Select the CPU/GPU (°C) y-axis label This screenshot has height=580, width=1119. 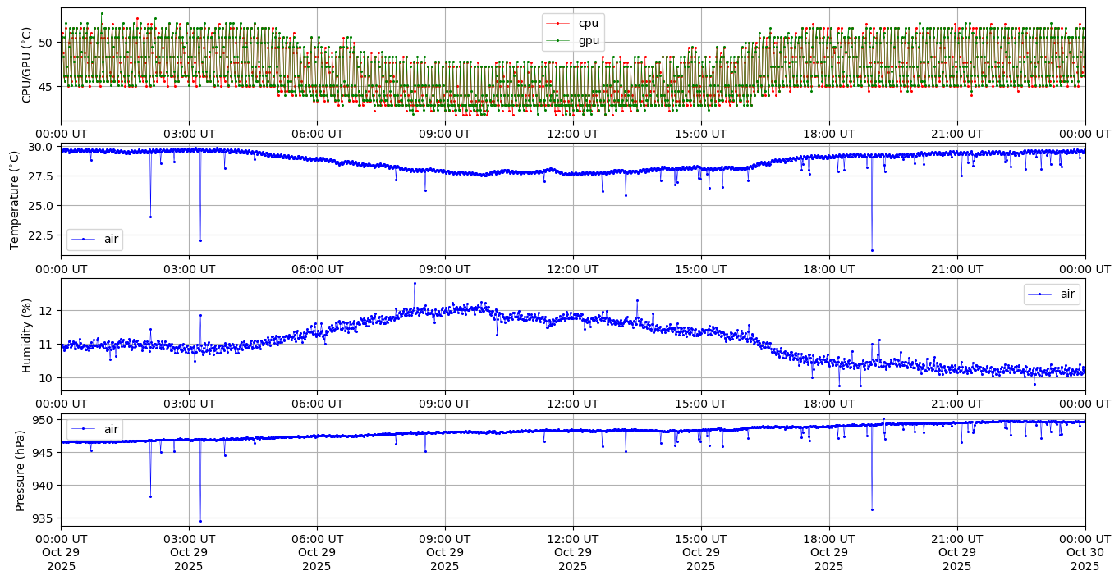[26, 65]
